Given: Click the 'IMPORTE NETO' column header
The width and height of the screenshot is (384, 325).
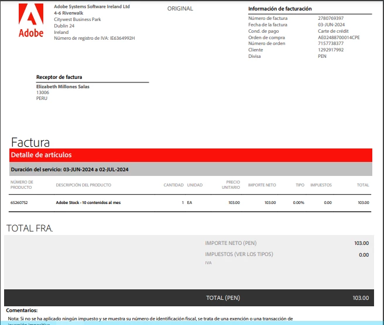Looking at the screenshot, I should coord(262,185).
